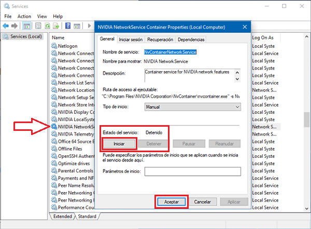
Task: Select the Network Setup Service row
Action: click(73, 97)
